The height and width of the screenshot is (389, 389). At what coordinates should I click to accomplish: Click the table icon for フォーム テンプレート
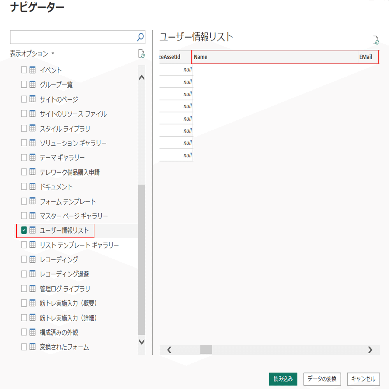[x=33, y=201]
